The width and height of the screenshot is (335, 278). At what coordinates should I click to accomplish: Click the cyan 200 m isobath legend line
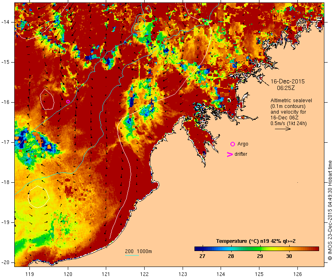pos(132,255)
